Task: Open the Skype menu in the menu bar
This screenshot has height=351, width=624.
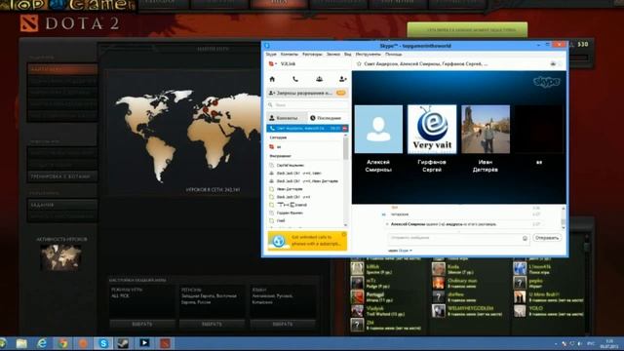Action: click(271, 55)
